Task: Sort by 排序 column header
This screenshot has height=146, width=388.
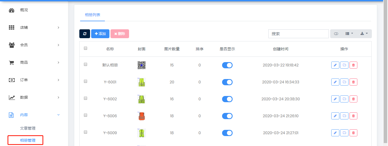Action: pyautogui.click(x=200, y=49)
